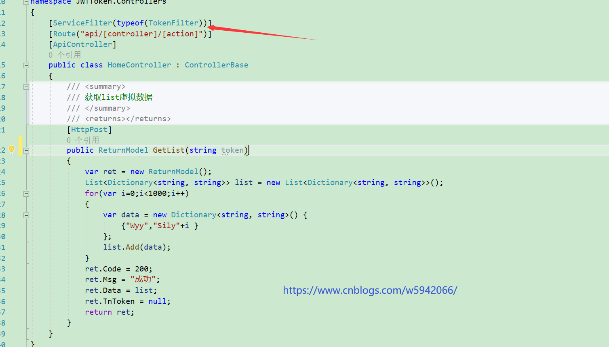
Task: Open the reference count above GetList method
Action: tap(83, 140)
